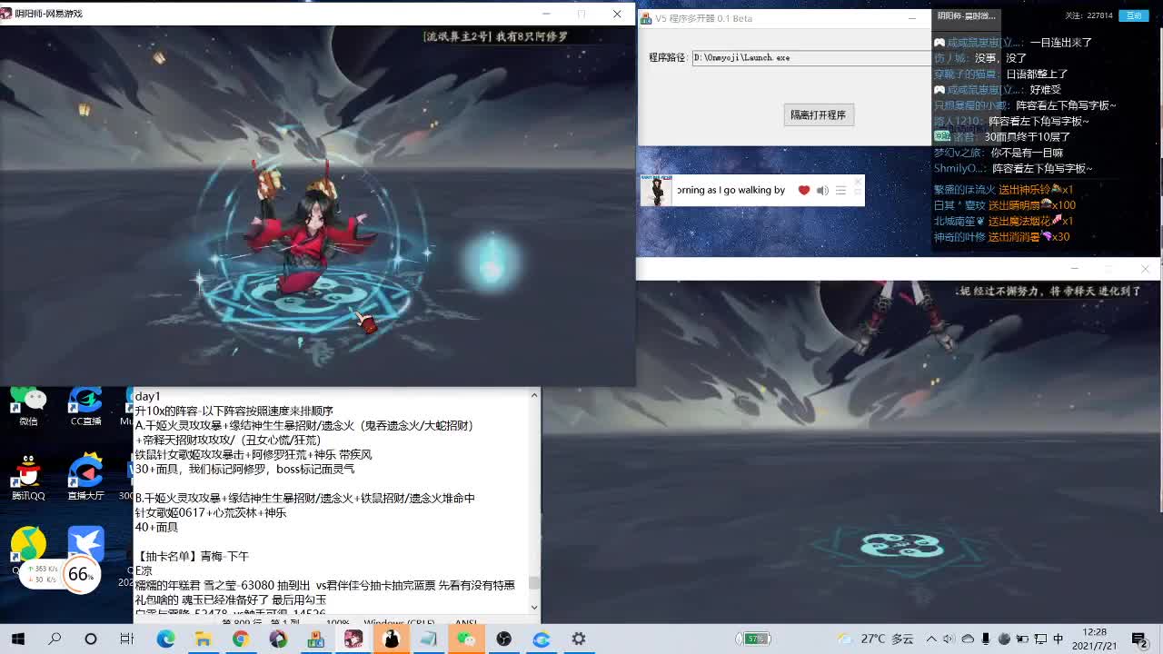The height and width of the screenshot is (654, 1163).
Task: Click Notepad scrollbar down arrow
Action: [534, 607]
